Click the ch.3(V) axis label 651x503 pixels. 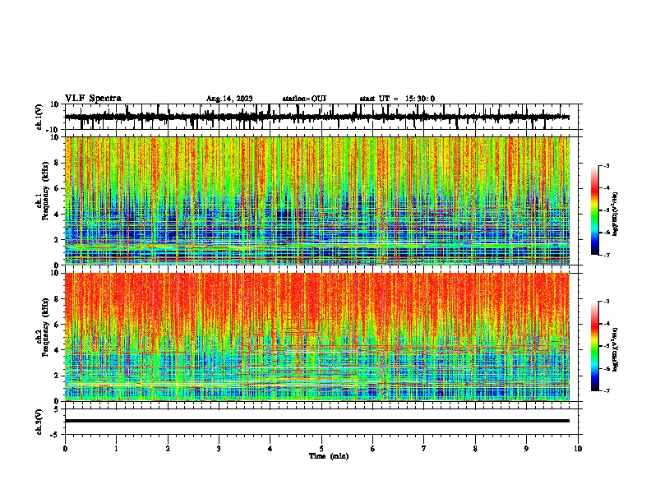(39, 422)
